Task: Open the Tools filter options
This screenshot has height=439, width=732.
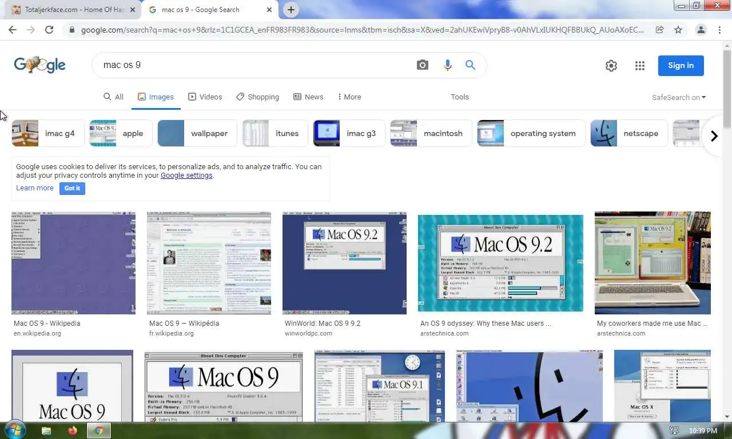Action: (460, 97)
